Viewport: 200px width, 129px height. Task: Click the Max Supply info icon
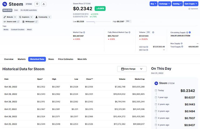click(x=182, y=43)
